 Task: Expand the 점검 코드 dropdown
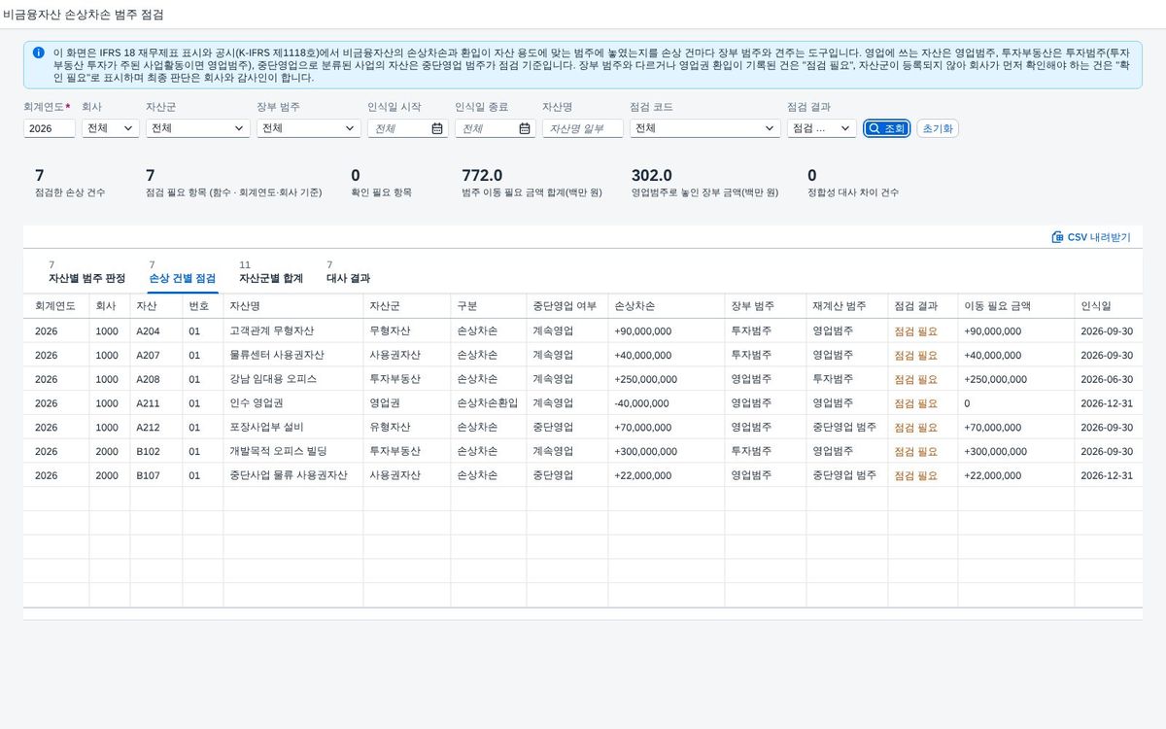pyautogui.click(x=705, y=128)
